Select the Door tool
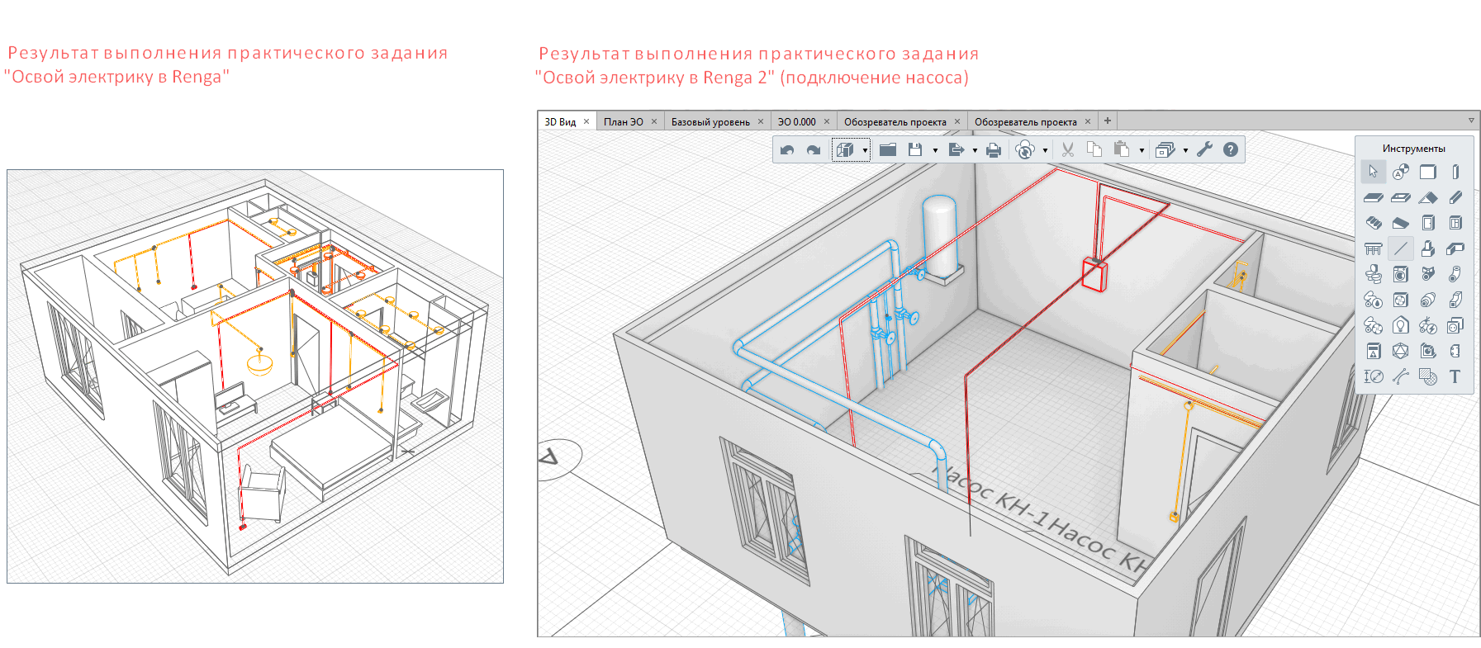This screenshot has width=1481, height=648. [x=1427, y=223]
